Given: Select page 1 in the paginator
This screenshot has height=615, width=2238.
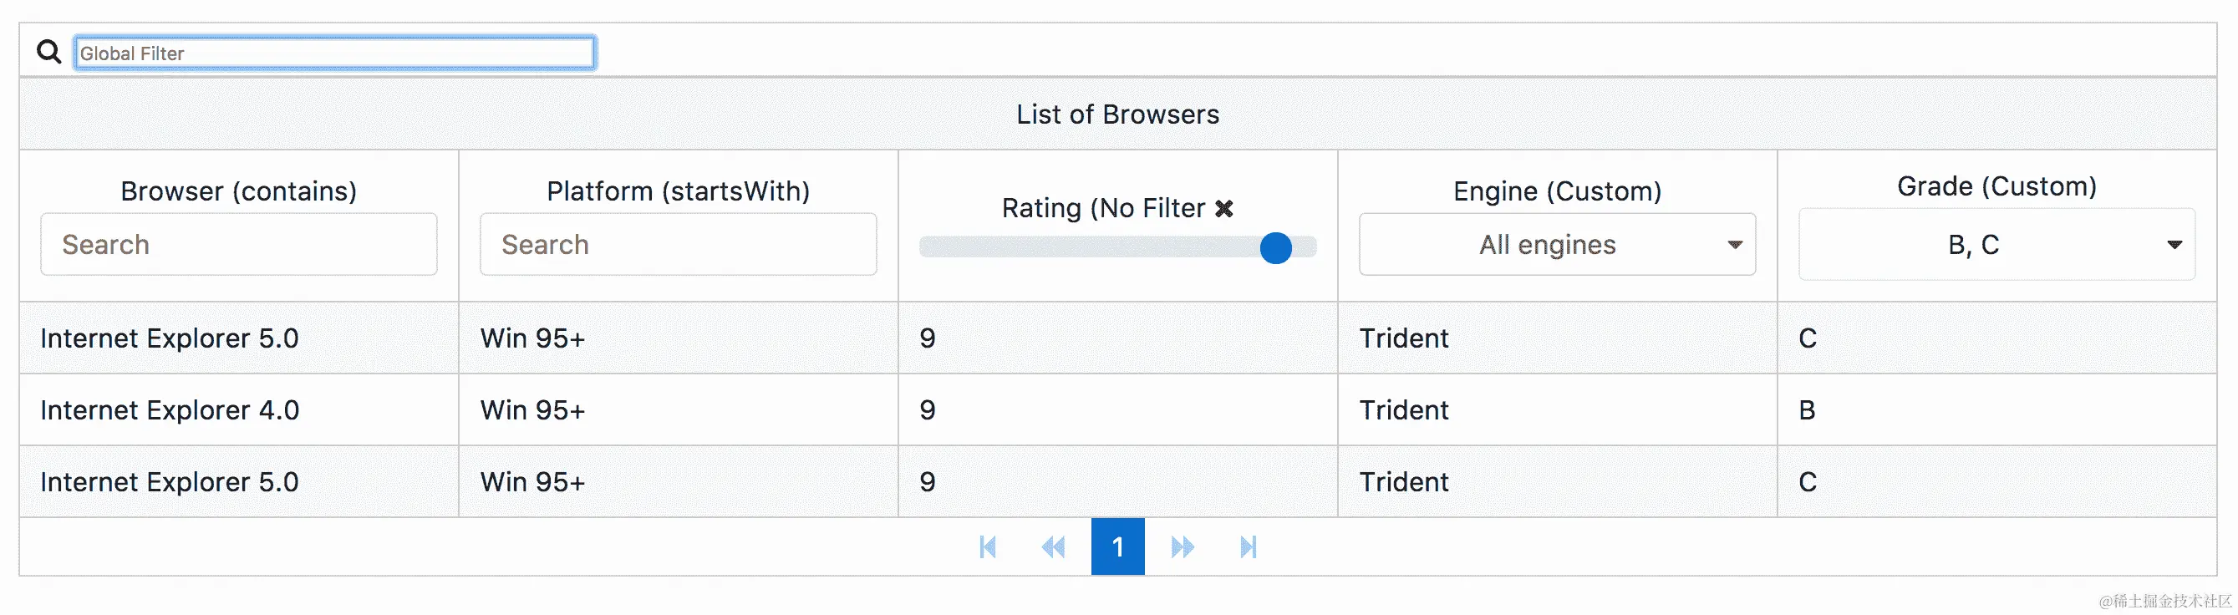Looking at the screenshot, I should (1117, 546).
